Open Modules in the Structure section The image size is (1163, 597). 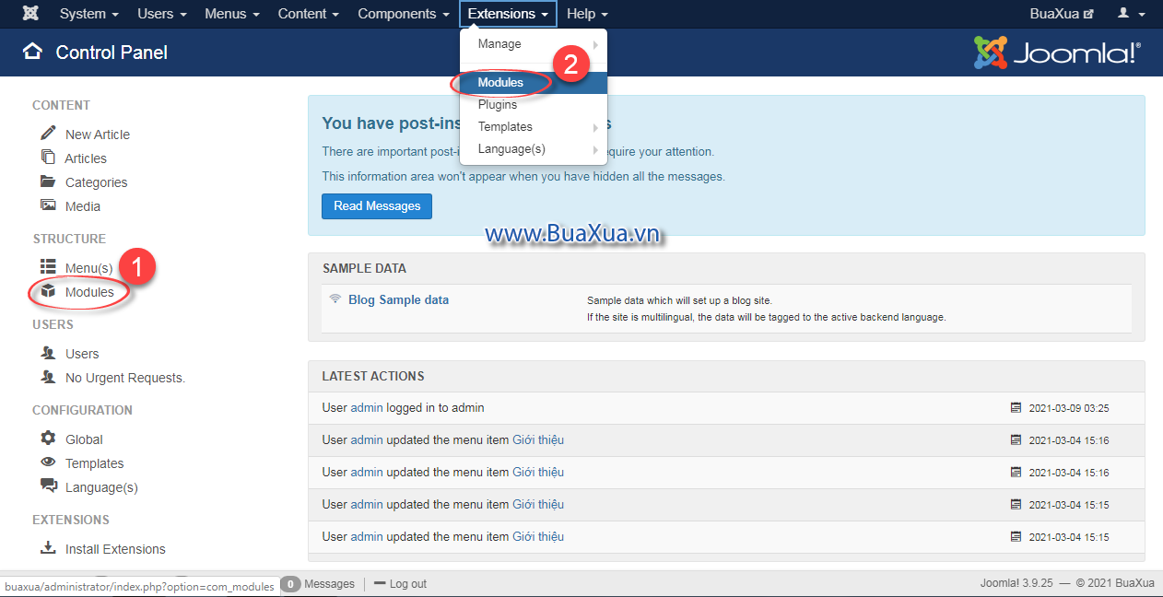tap(89, 292)
